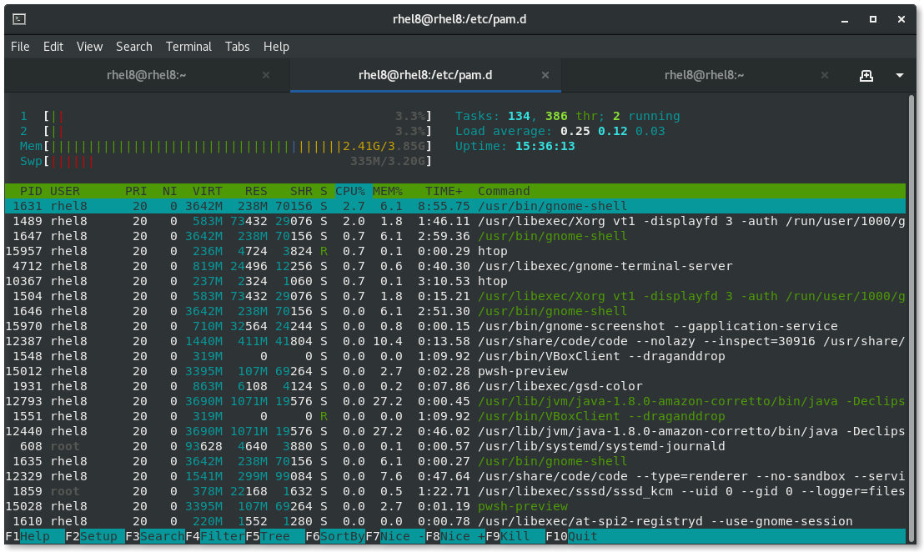
Task: Open the File menu
Action: coord(20,47)
